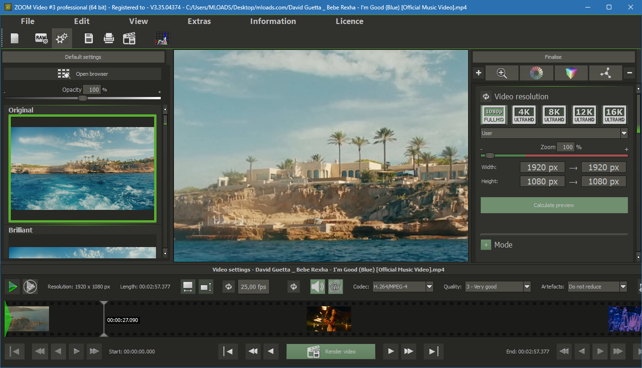Toggle the gears settings toolbar button
Screen dimensions: 642x368
[62, 39]
